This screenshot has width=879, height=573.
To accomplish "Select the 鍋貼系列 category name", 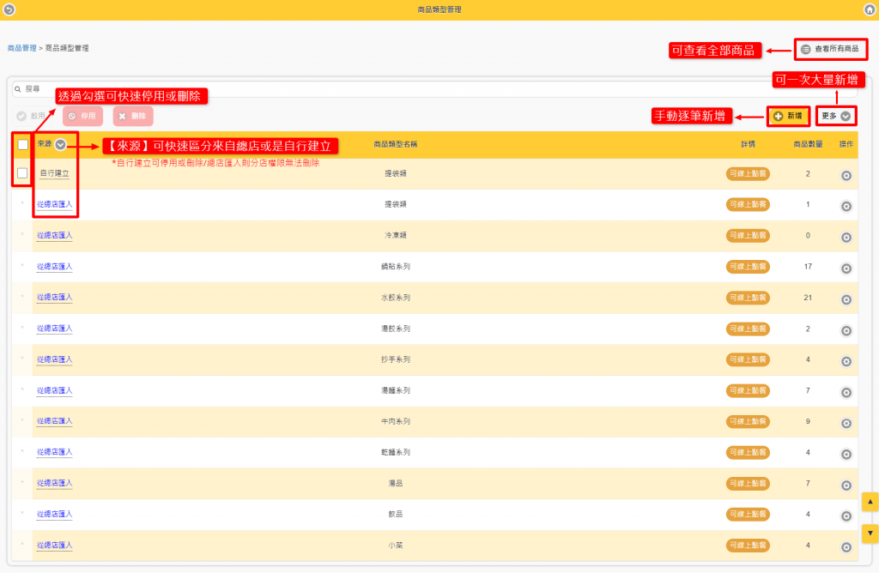I will pyautogui.click(x=395, y=267).
